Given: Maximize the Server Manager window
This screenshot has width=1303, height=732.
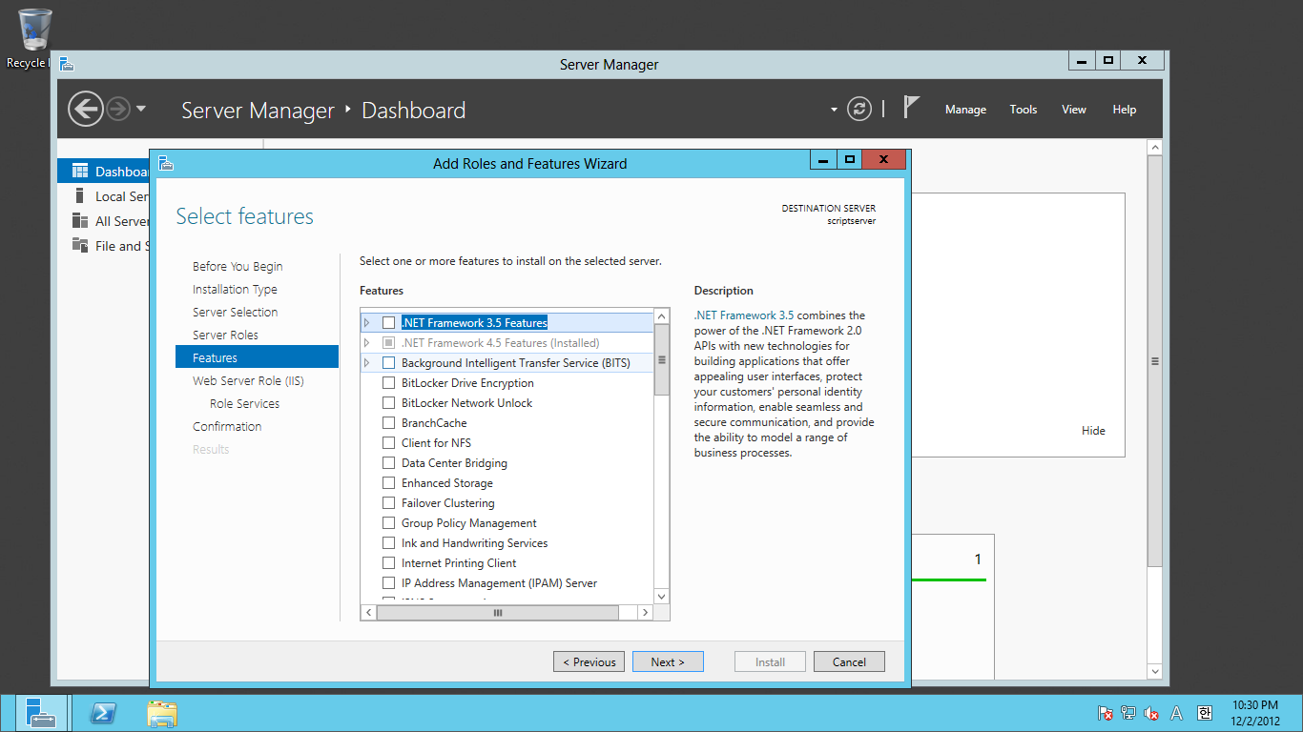Looking at the screenshot, I should tap(1107, 61).
